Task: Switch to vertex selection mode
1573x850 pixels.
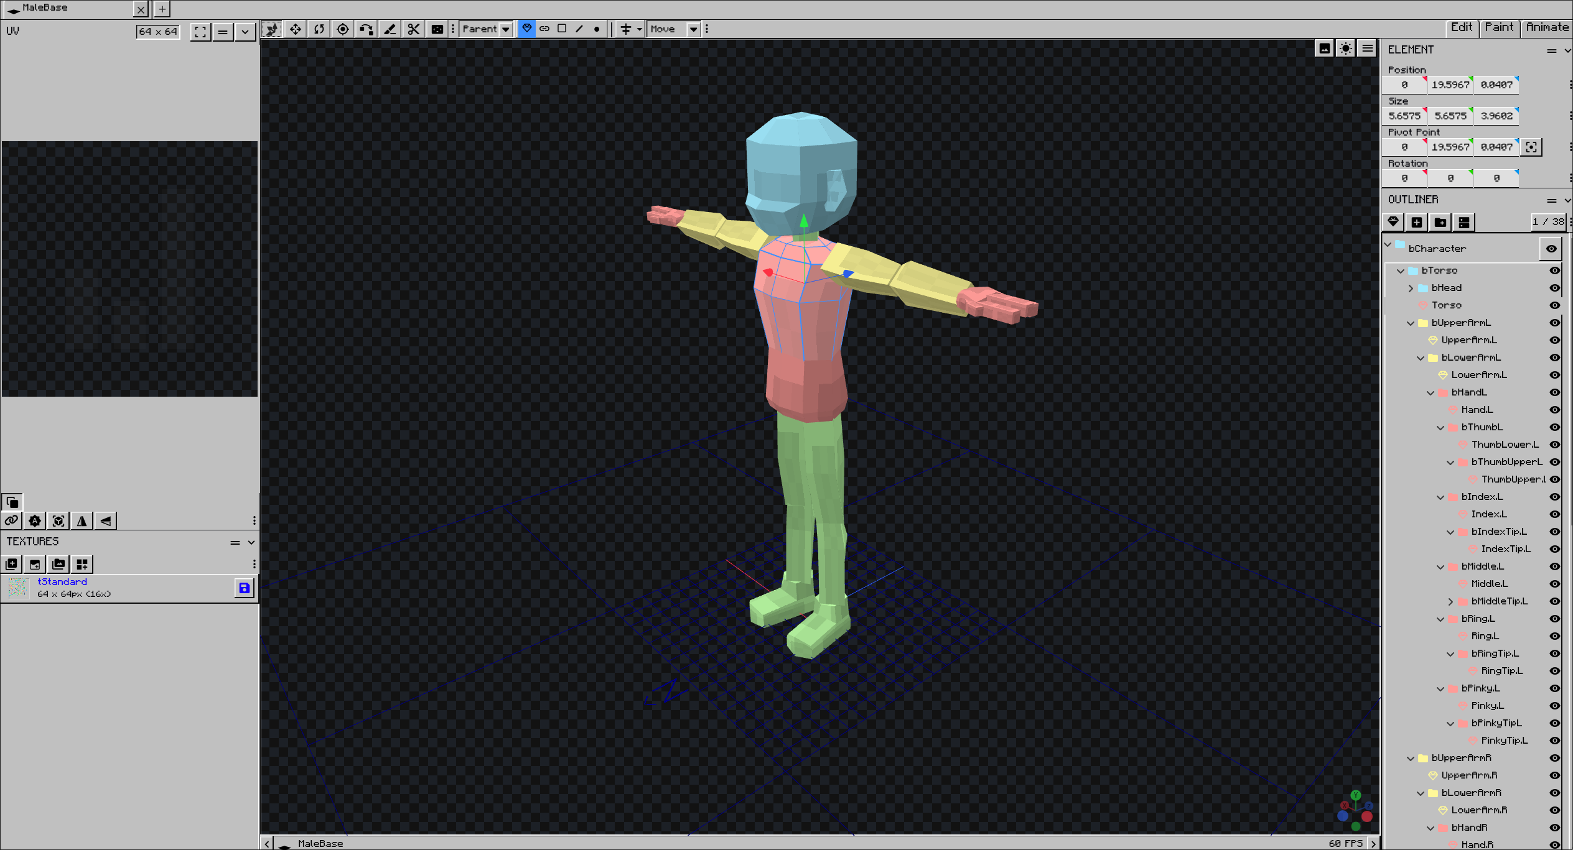Action: [597, 29]
